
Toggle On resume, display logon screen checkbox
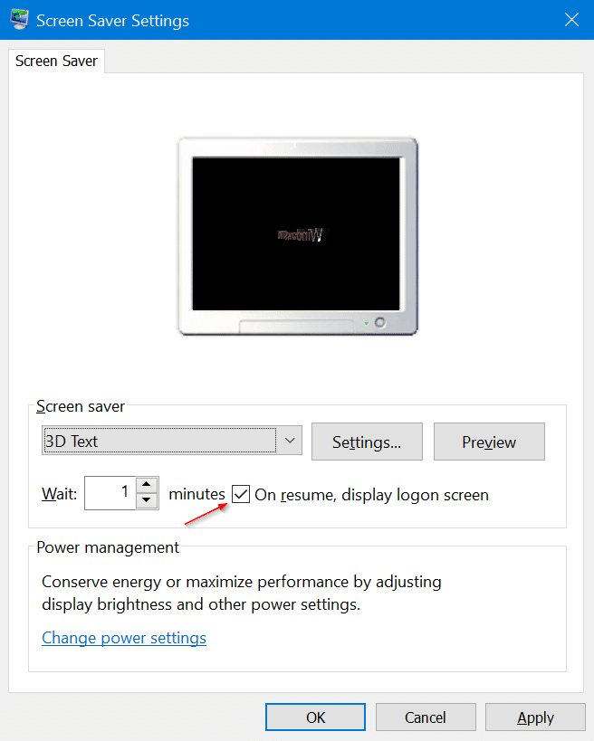[x=241, y=494]
